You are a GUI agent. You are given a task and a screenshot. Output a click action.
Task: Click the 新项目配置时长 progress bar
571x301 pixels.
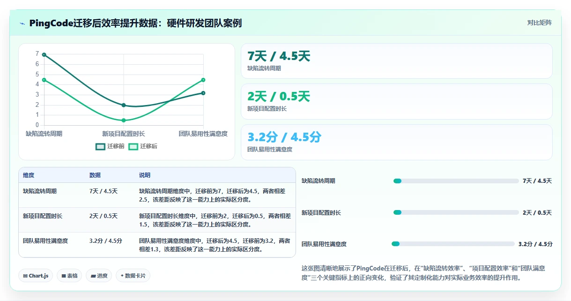(456, 213)
